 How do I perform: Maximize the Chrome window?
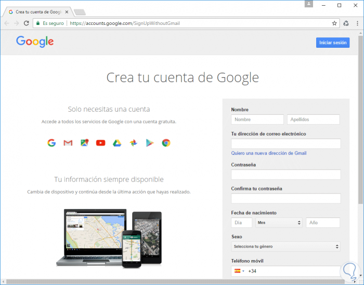click(x=339, y=5)
